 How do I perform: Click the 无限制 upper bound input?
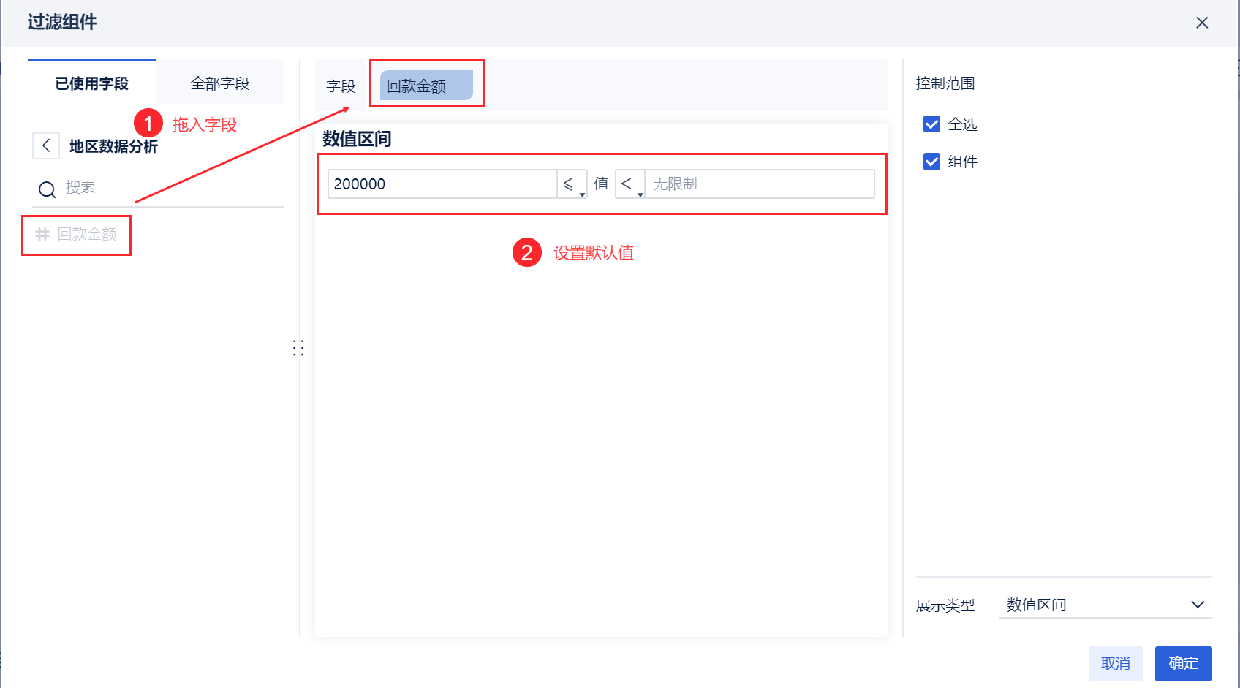[759, 184]
